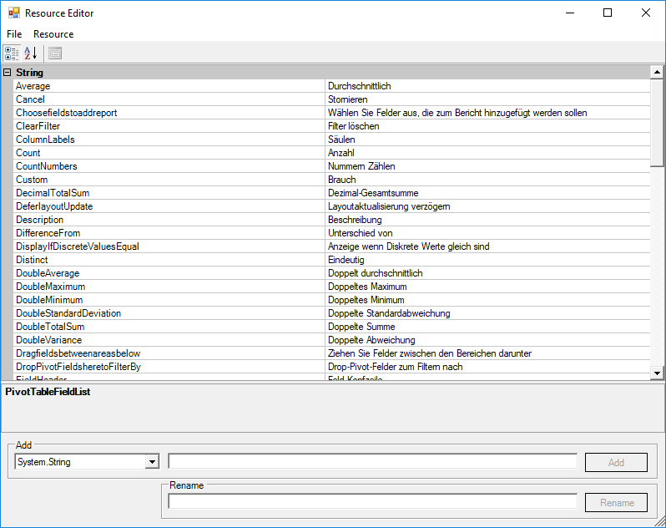Image resolution: width=666 pixels, height=528 pixels.
Task: Edit value 'Anzeige wenn Diskrete Werte gleich sind'
Action: 487,246
